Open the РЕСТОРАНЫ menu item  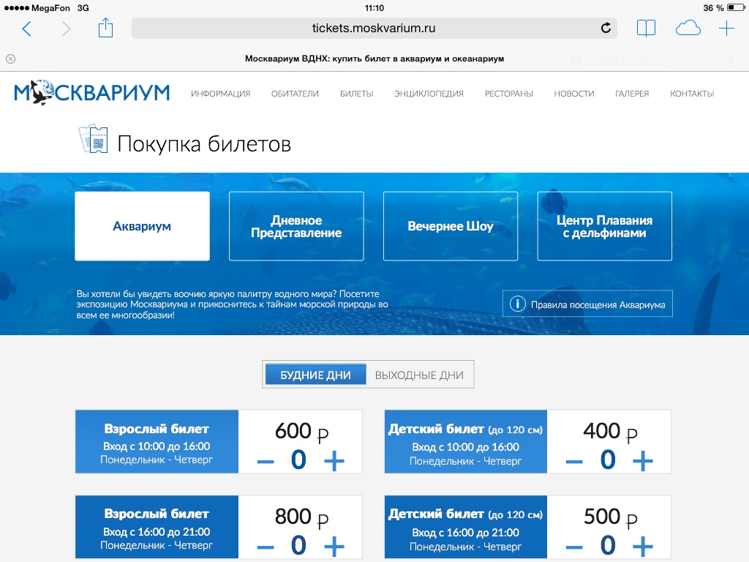pyautogui.click(x=509, y=94)
